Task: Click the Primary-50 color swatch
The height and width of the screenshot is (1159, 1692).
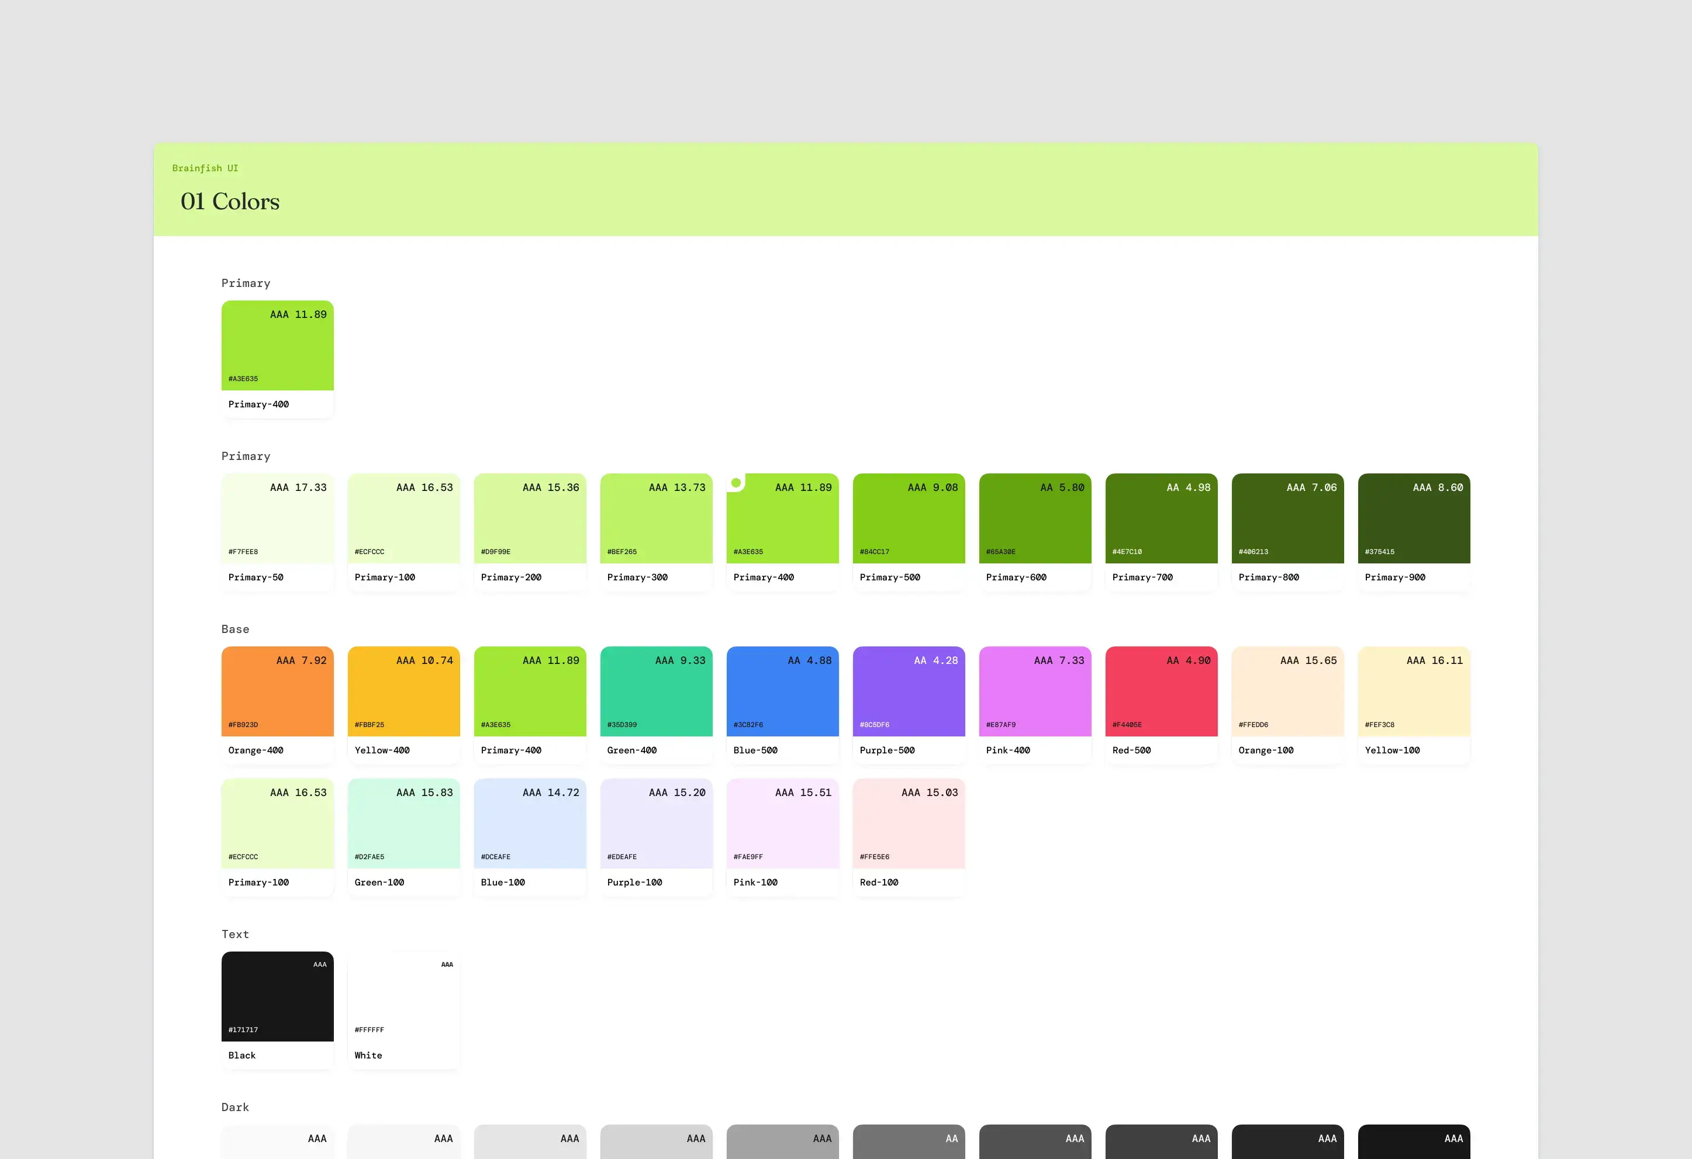Action: click(x=277, y=532)
